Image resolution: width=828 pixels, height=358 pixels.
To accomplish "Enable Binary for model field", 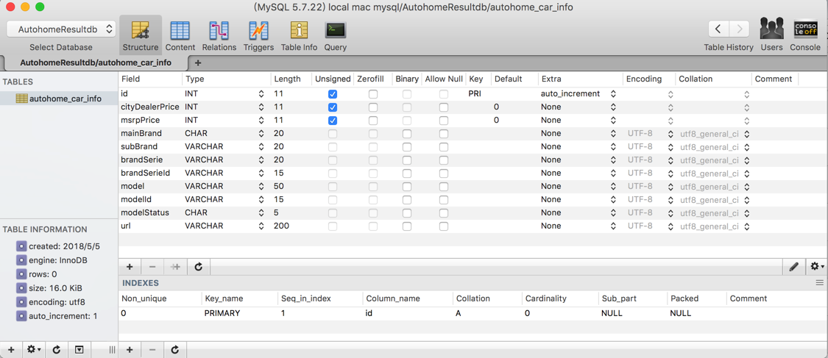I will 407,186.
